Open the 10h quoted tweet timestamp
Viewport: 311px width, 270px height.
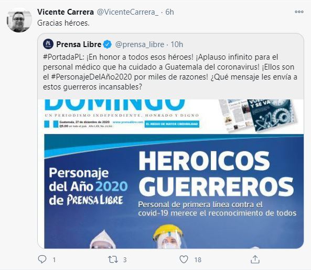[x=177, y=44]
